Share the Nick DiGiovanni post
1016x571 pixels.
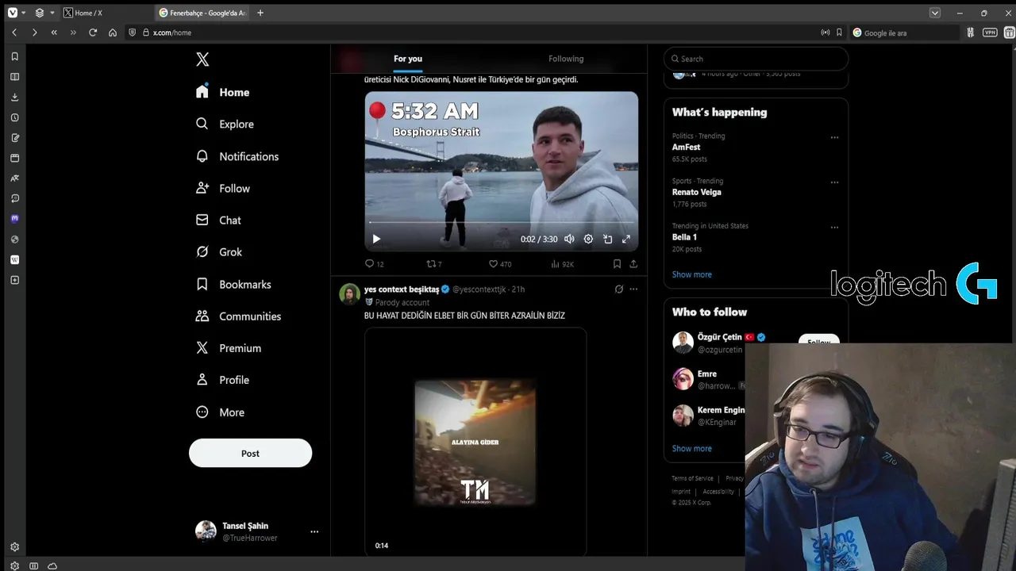point(633,264)
